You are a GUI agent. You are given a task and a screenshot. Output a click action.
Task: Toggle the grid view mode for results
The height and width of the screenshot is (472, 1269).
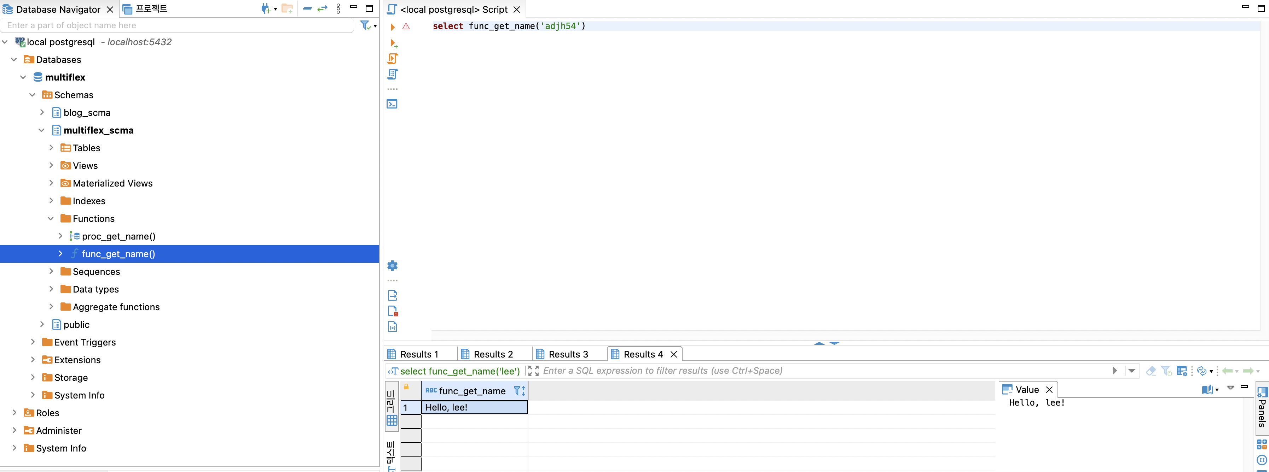coord(392,408)
